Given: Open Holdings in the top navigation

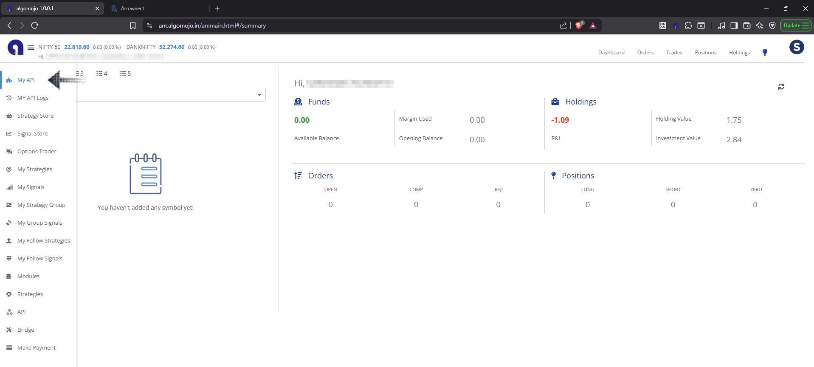Looking at the screenshot, I should click(x=739, y=53).
